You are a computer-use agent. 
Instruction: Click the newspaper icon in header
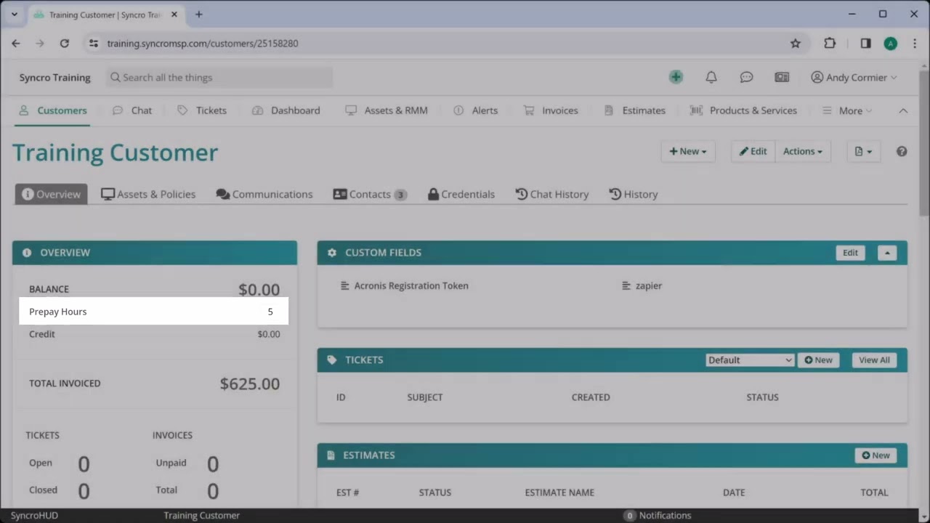(782, 77)
